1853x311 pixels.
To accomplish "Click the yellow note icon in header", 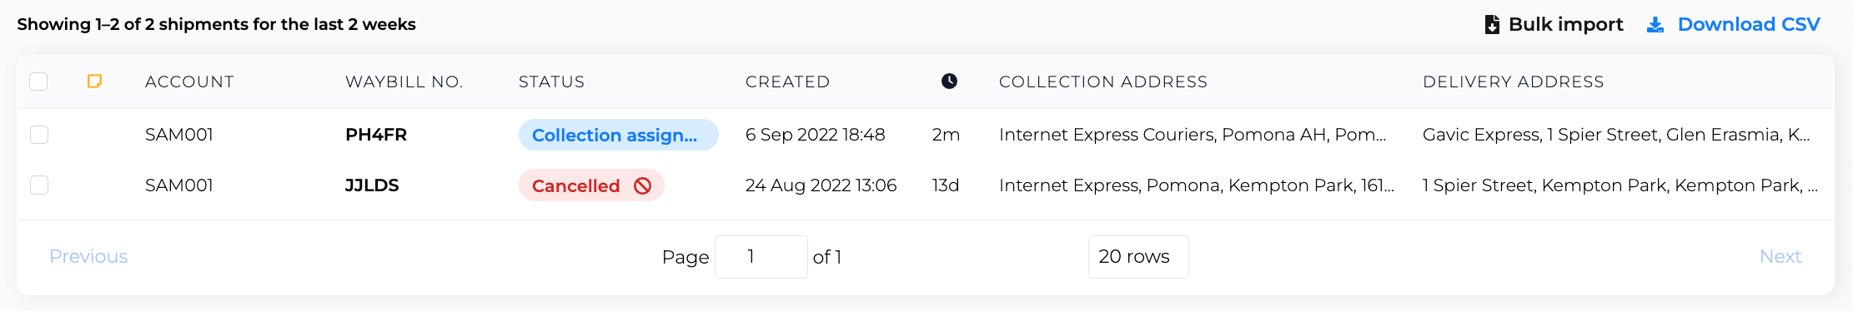I will click(95, 81).
